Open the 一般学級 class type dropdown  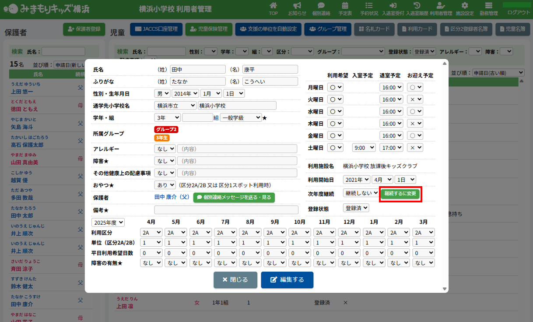(241, 117)
